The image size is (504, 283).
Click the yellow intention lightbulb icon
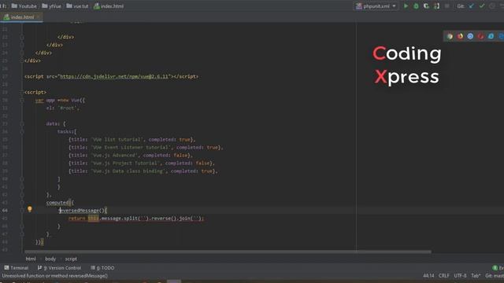pyautogui.click(x=30, y=209)
